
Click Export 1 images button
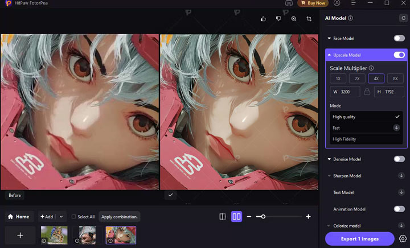point(359,238)
